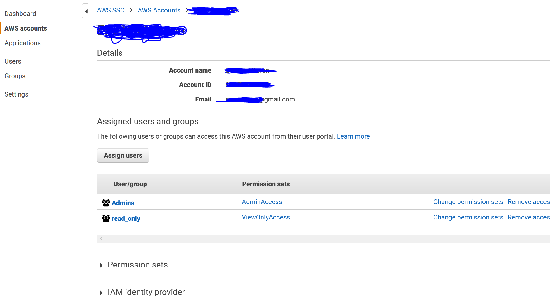Open the AWS Accounts breadcrumb link
The height and width of the screenshot is (302, 550).
coord(159,10)
